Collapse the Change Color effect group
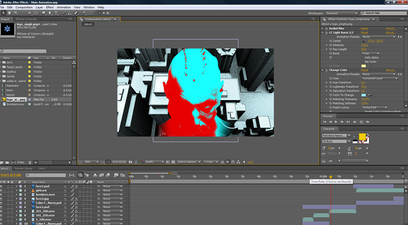The height and width of the screenshot is (225, 408). [323, 70]
